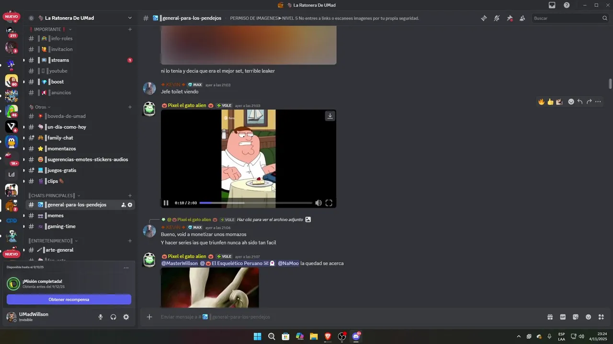The height and width of the screenshot is (344, 613).
Task: React with the thumbs up emoji
Action: click(550, 102)
